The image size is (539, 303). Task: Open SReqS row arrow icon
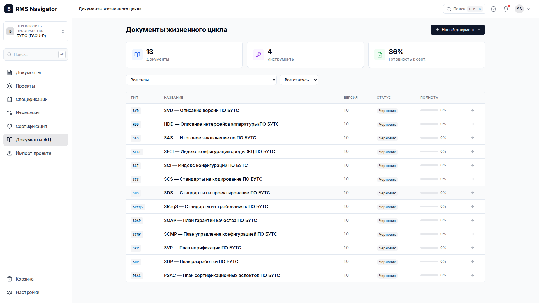coord(472,206)
